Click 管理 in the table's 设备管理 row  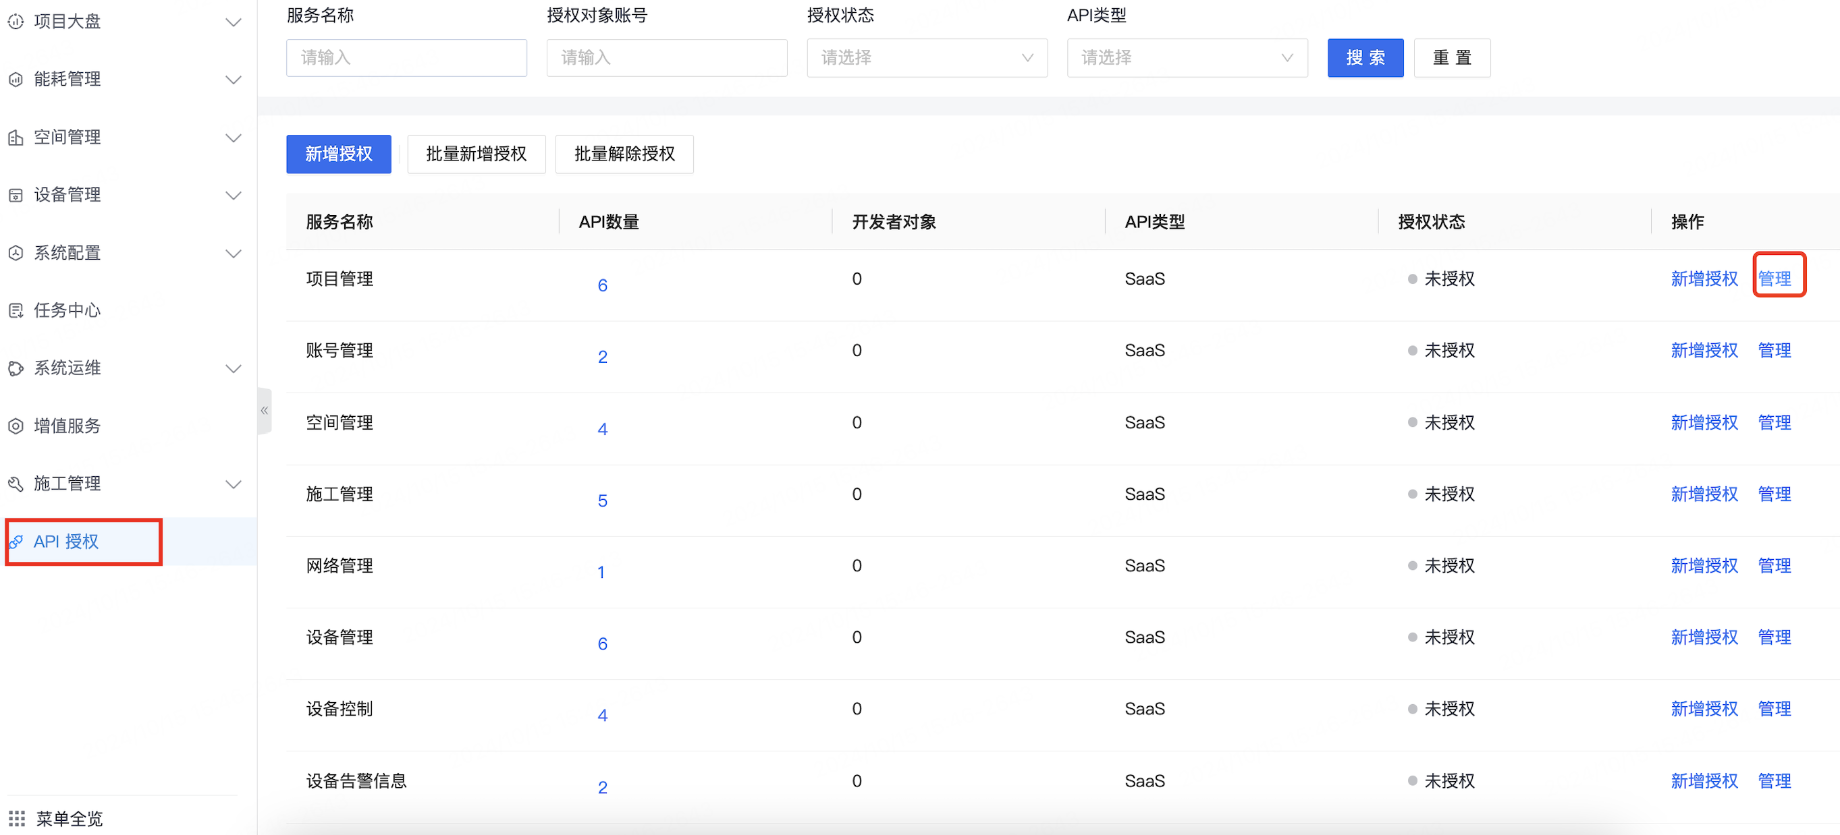(x=1775, y=637)
